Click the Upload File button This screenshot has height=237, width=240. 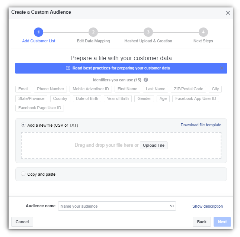(154, 145)
